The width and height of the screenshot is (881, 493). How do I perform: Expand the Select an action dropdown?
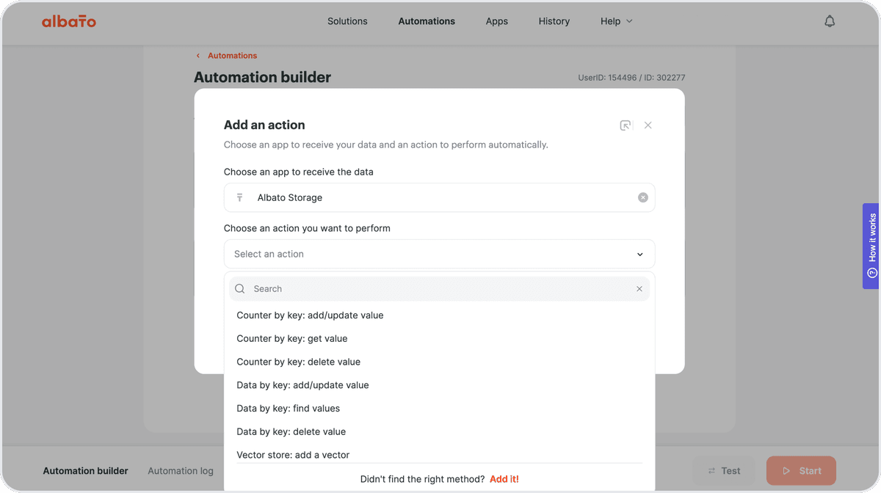click(x=439, y=254)
